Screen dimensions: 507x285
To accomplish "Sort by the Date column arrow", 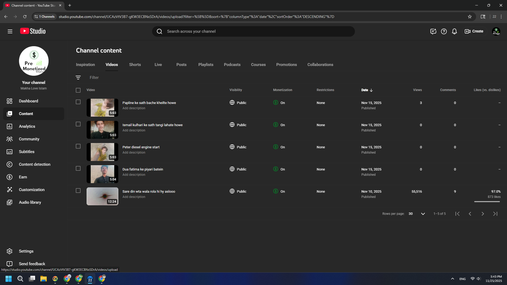I will coord(371,90).
